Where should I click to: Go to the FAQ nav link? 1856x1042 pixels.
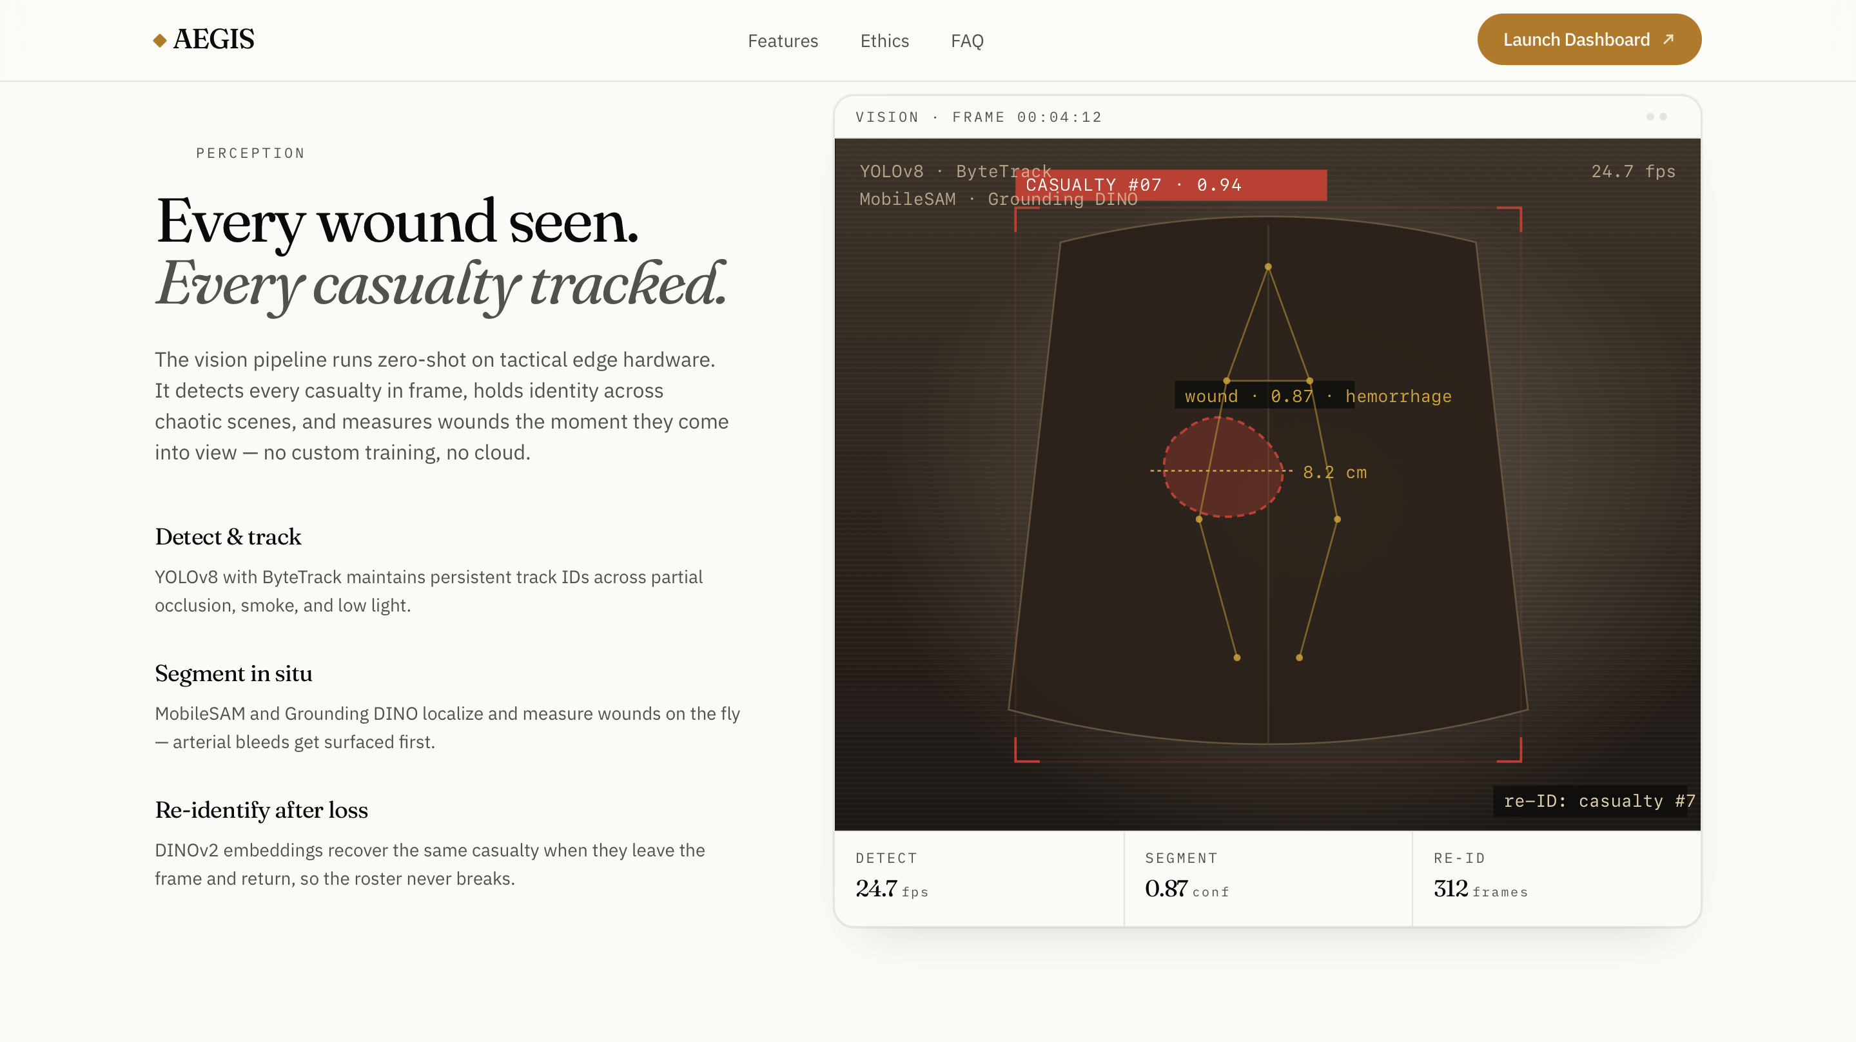(x=967, y=41)
